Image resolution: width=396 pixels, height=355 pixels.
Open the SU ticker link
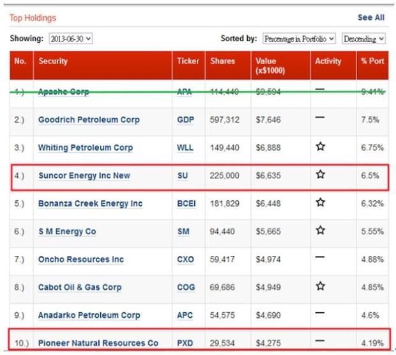tap(183, 175)
